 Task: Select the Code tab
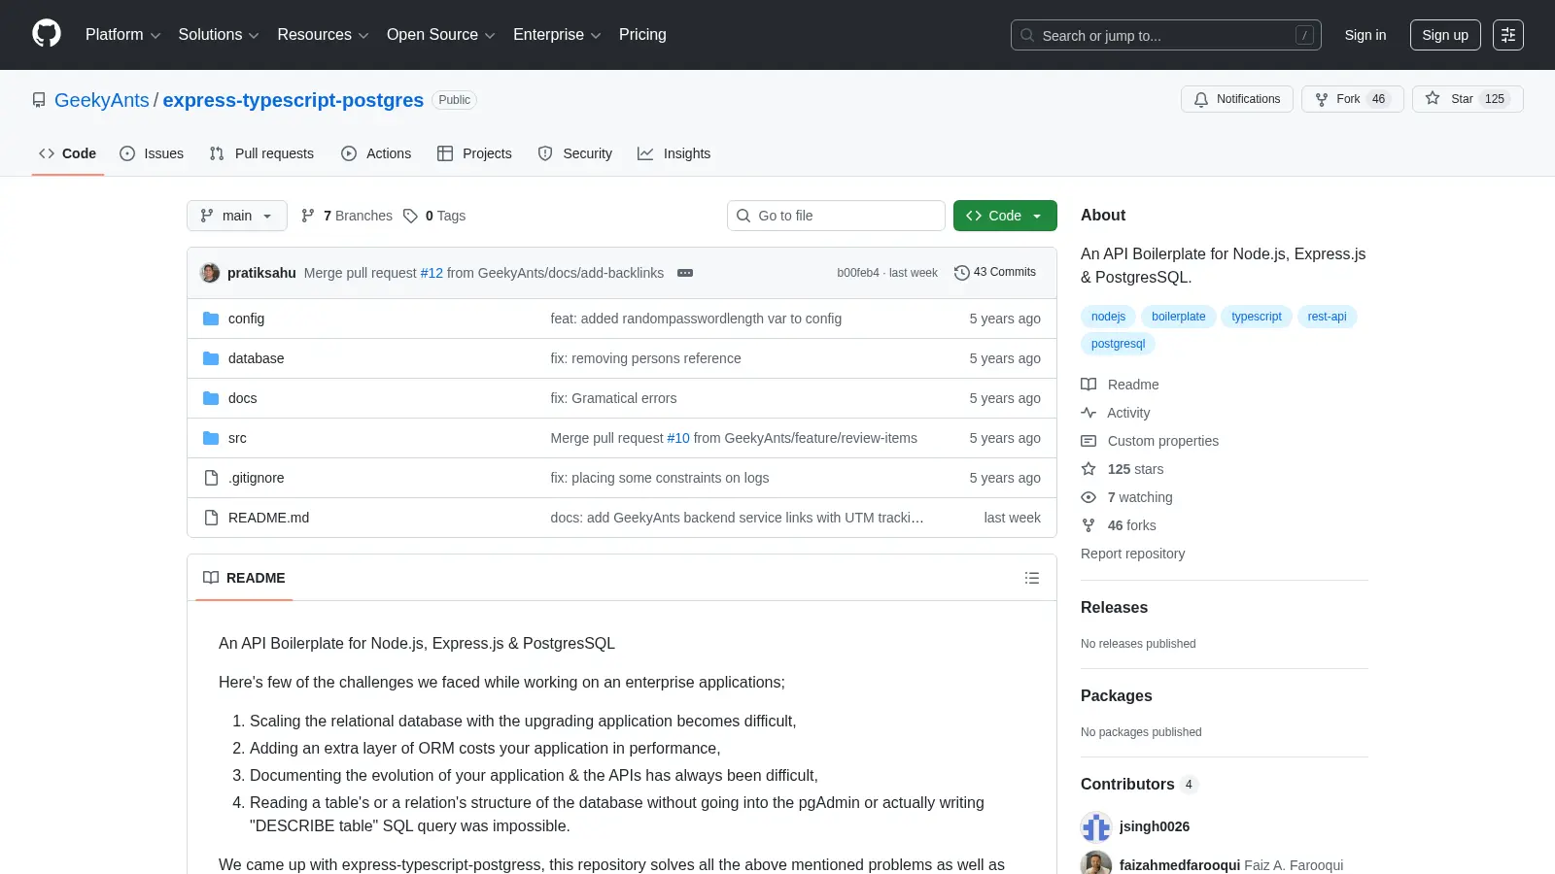click(68, 153)
